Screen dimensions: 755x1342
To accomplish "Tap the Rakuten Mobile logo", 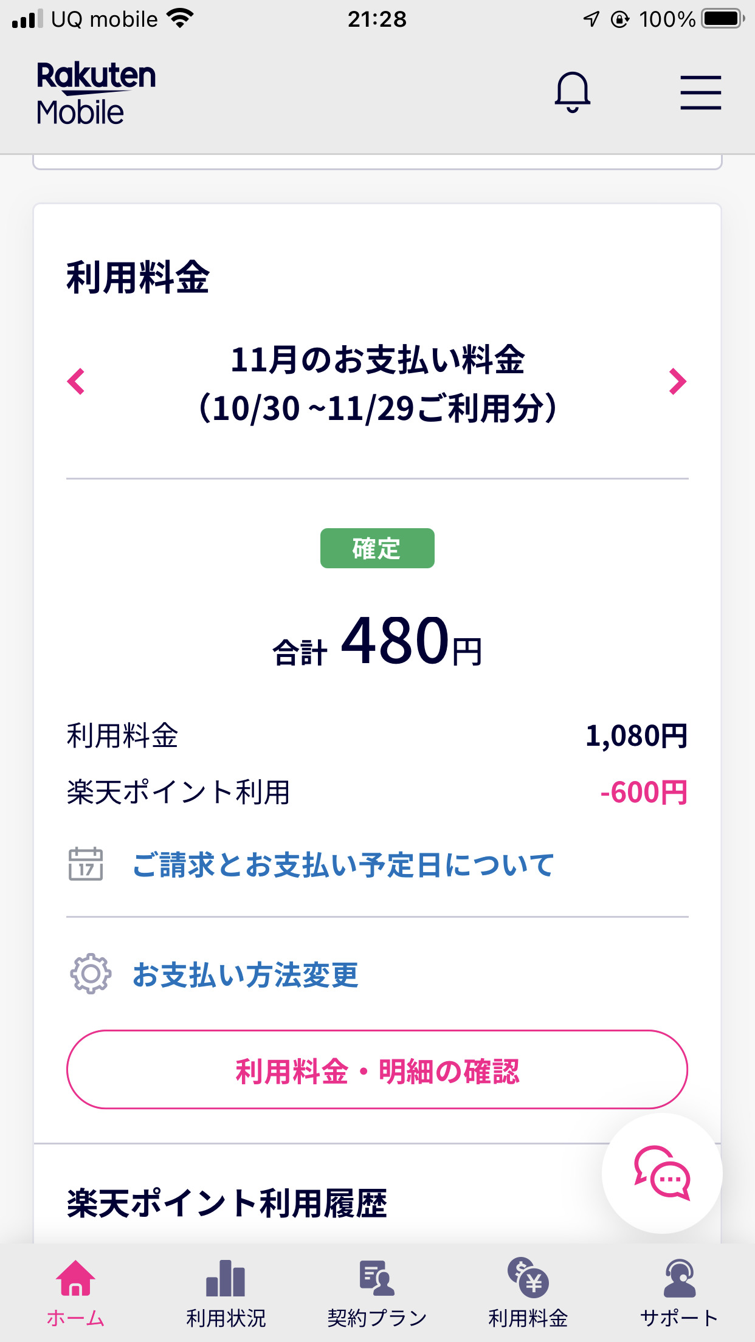I will 96,94.
